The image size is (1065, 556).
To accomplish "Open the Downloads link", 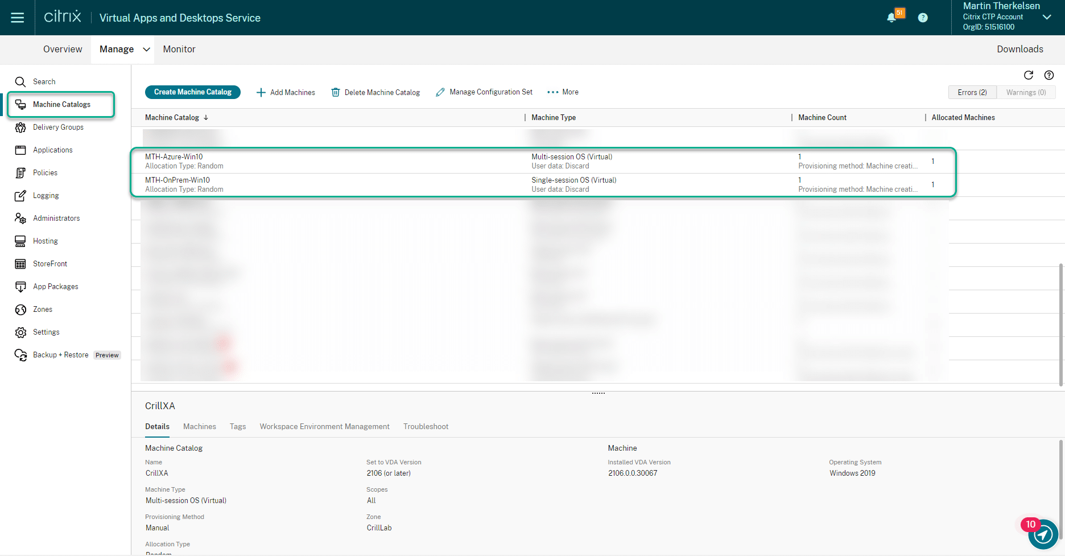I will tap(1020, 49).
